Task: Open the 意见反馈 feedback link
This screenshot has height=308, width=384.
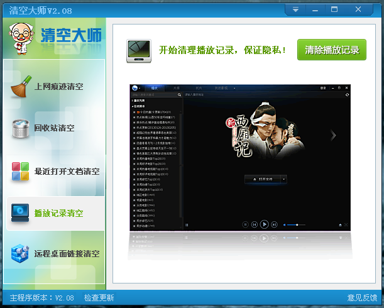Action: coord(362,298)
